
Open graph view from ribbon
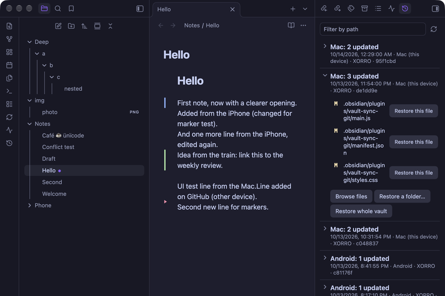9,39
